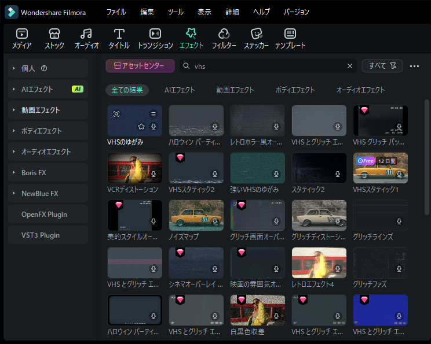Open the メディア (Media) panel icon
The width and height of the screenshot is (431, 344).
click(22, 38)
